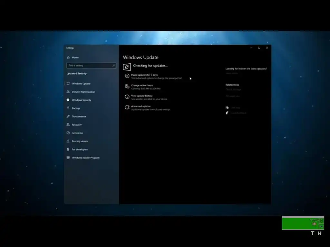The width and height of the screenshot is (330, 247).
Task: Close the Settings window
Action: (x=267, y=48)
